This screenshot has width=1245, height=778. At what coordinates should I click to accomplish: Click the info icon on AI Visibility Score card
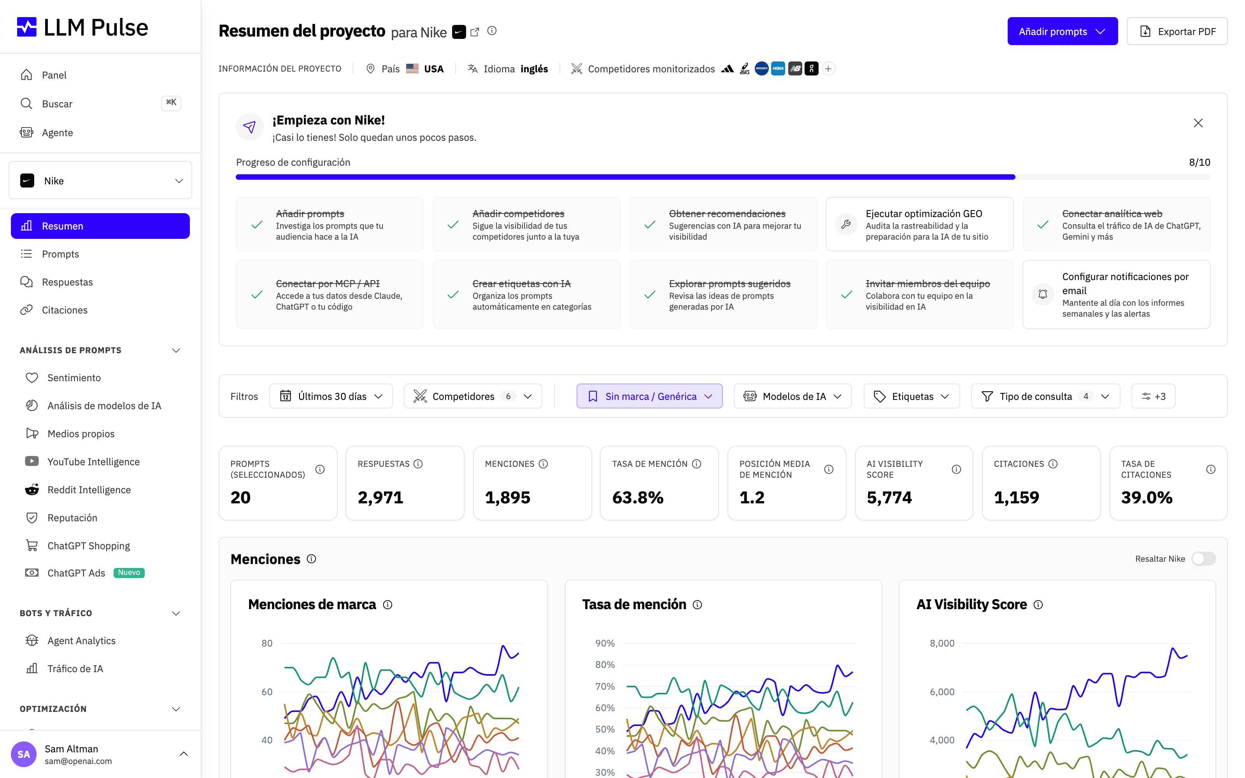coord(956,469)
